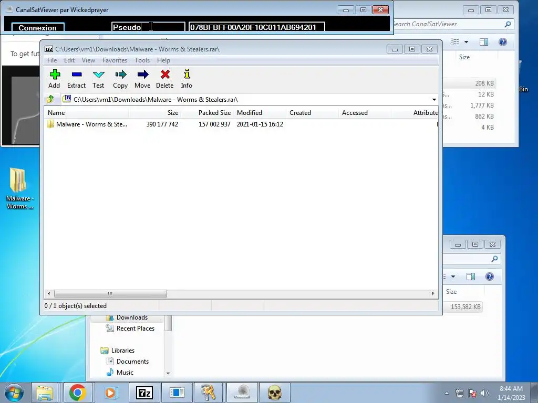Select the Copy toolbar icon
Screen dimensions: 538x403
coord(120,79)
